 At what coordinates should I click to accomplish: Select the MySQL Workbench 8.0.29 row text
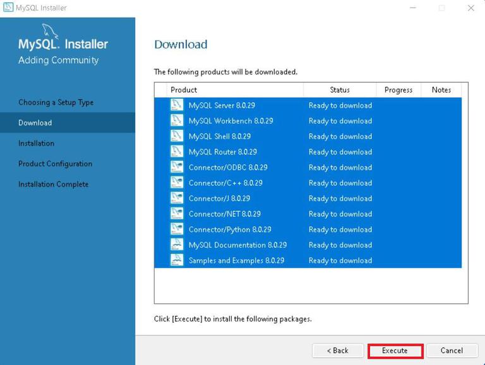231,121
